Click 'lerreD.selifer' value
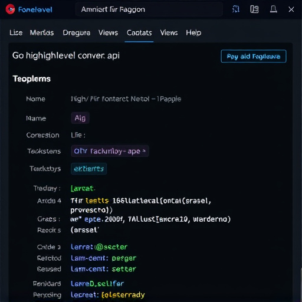 click(97, 284)
